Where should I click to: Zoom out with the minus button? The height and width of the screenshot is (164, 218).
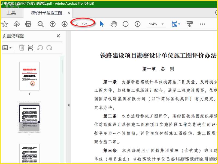point(126,24)
